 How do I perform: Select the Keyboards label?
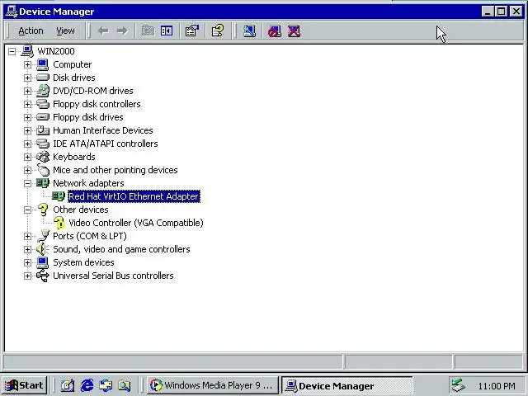[x=74, y=157]
